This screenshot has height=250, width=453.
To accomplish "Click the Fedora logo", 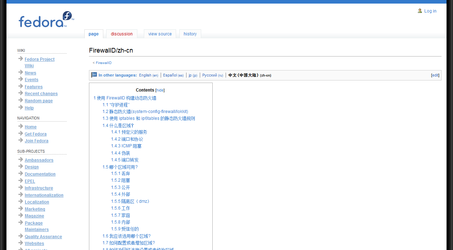I will [46, 20].
